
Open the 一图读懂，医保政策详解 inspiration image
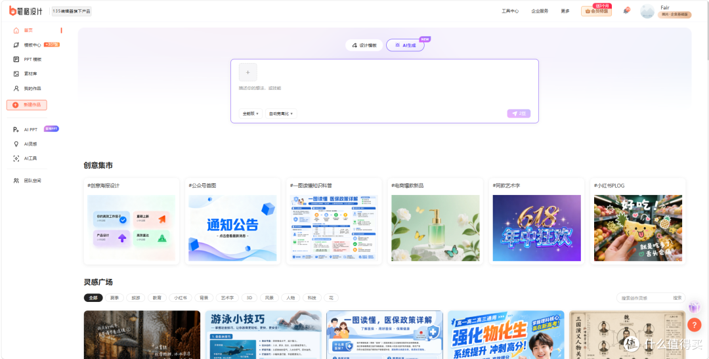click(385, 335)
